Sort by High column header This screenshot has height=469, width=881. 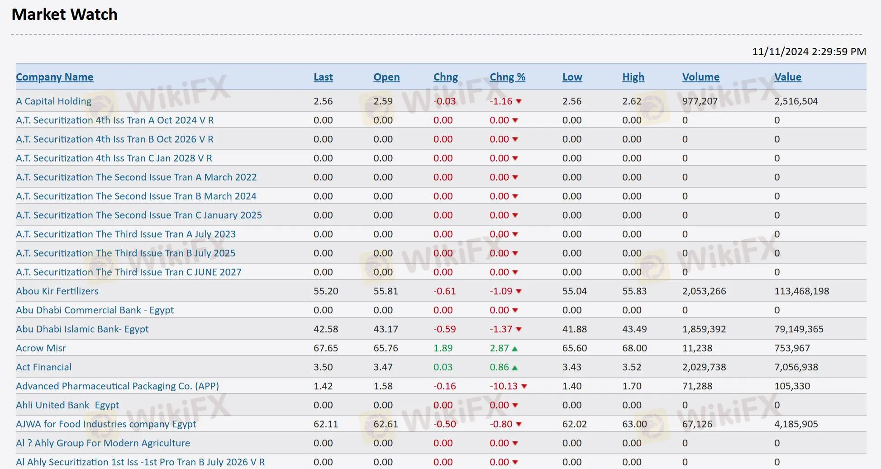coord(633,77)
